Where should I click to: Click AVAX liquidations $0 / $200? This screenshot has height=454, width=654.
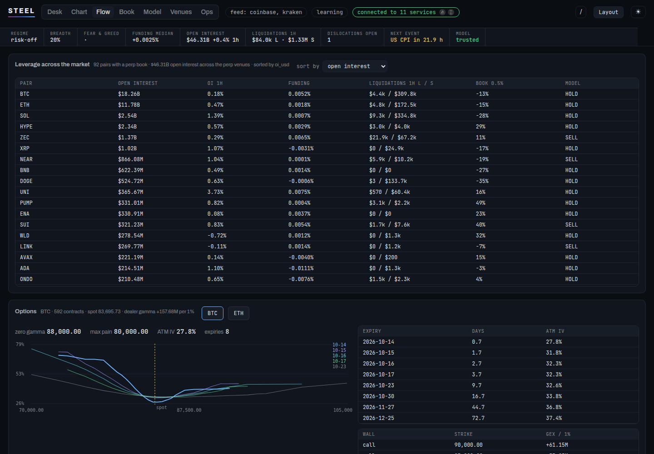click(x=383, y=257)
